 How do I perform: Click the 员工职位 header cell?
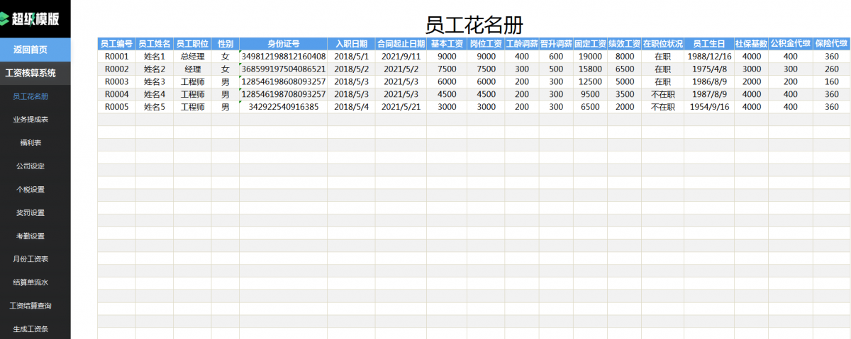point(191,44)
